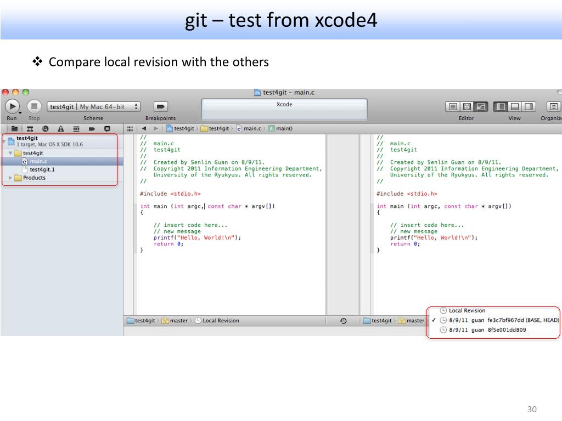562x421 pixels.
Task: Click test4git project in the jump bar
Action: tap(180, 128)
